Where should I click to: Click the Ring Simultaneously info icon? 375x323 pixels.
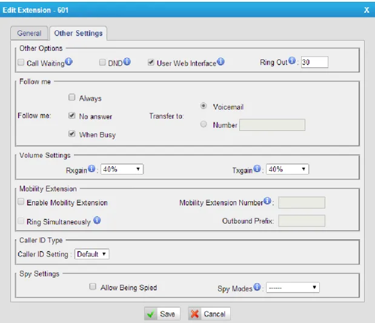[97, 220]
